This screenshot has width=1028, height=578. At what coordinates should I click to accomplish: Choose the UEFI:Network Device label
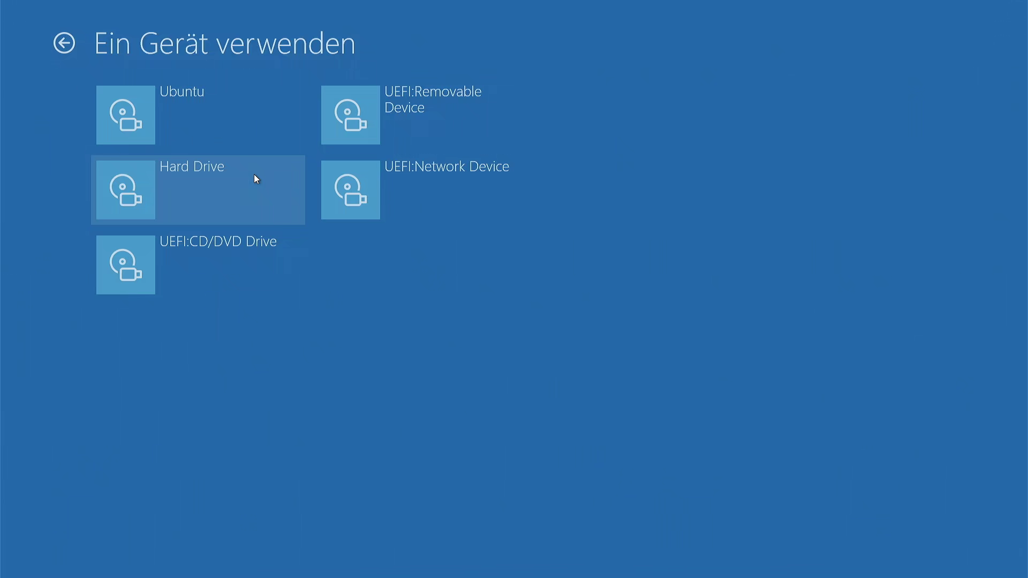coord(447,166)
